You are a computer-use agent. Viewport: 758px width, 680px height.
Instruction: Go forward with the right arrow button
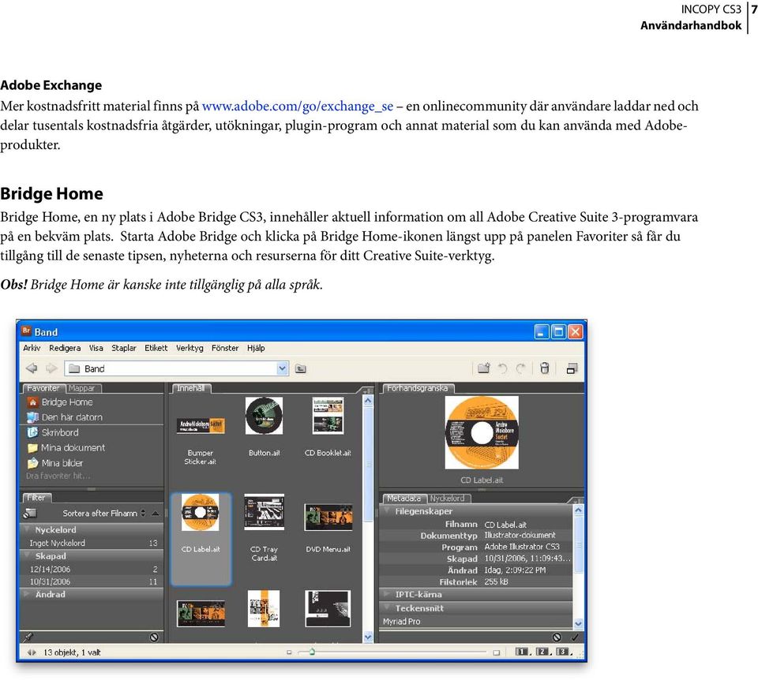[x=51, y=368]
